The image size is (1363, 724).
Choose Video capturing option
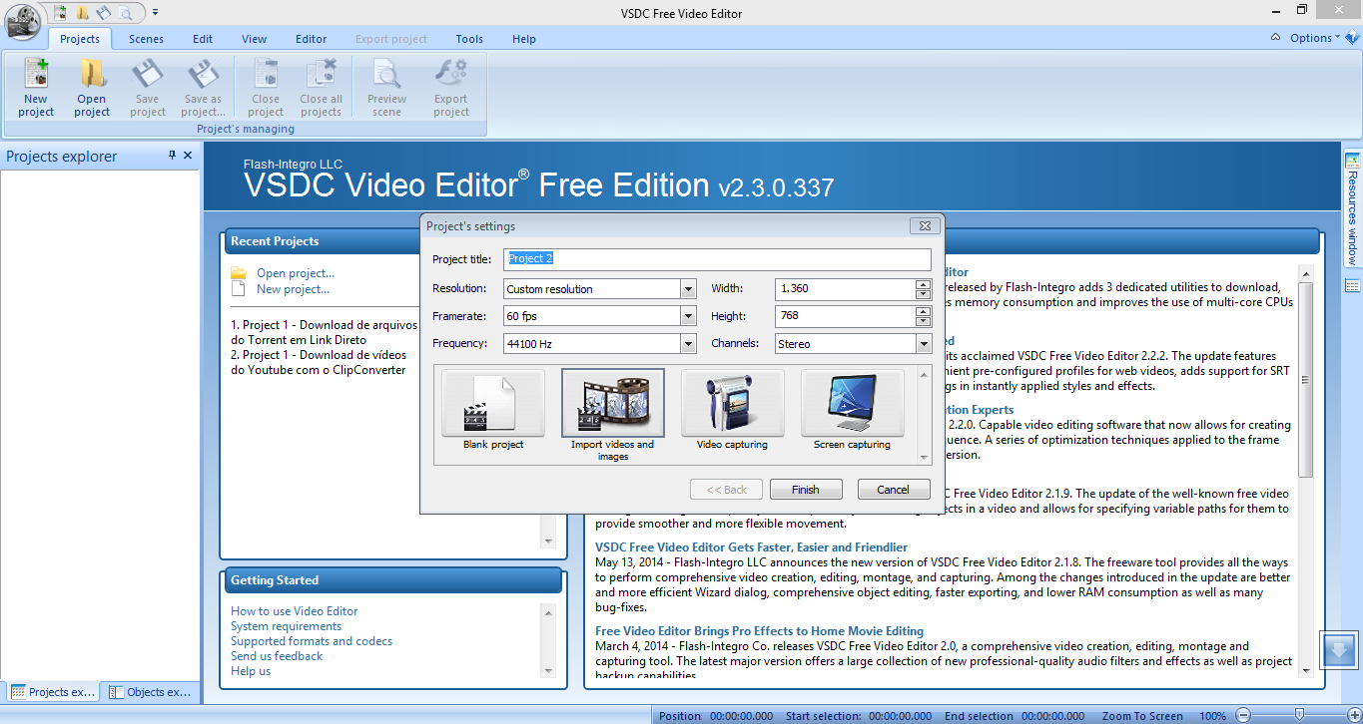click(x=733, y=411)
